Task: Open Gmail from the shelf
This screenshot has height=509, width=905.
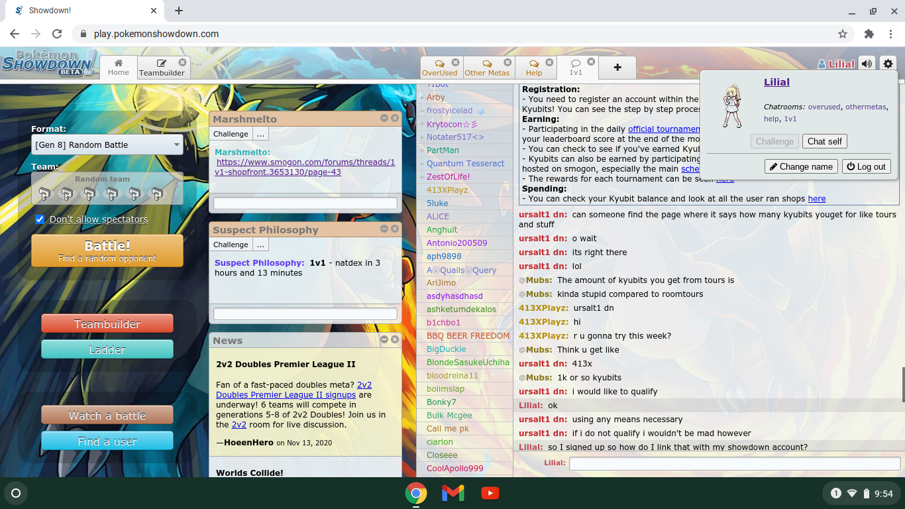Action: click(453, 493)
